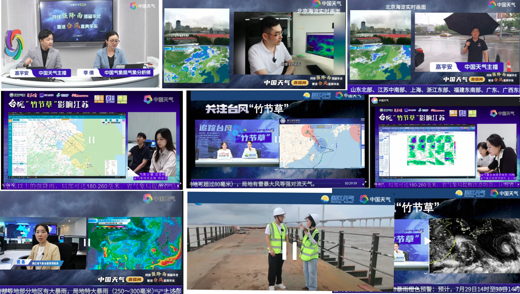Image resolution: width=520 pixels, height=294 pixels.
Task: Click the 浙江天气 logo above the pier interview video
Action: click(338, 199)
